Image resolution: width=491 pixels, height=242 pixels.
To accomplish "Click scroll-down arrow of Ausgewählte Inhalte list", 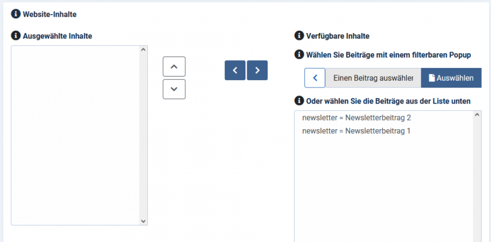I will coord(144,221).
